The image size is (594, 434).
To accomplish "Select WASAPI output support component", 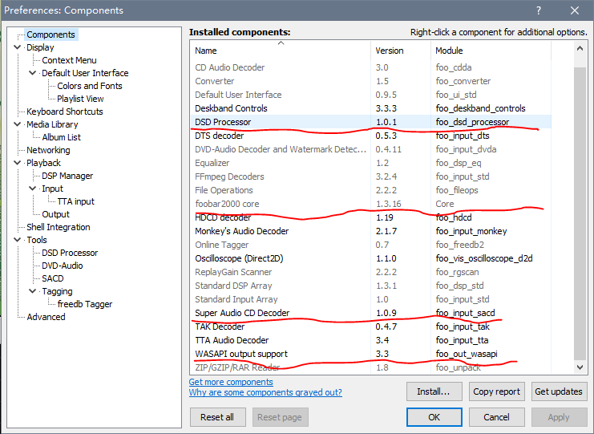I will (241, 354).
